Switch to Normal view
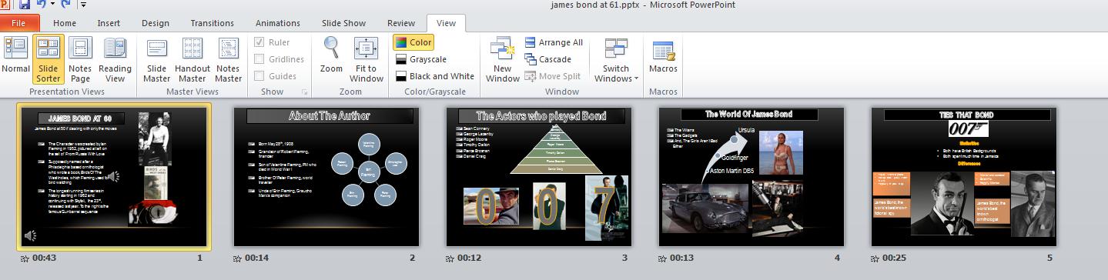The image size is (1108, 280). [x=15, y=58]
